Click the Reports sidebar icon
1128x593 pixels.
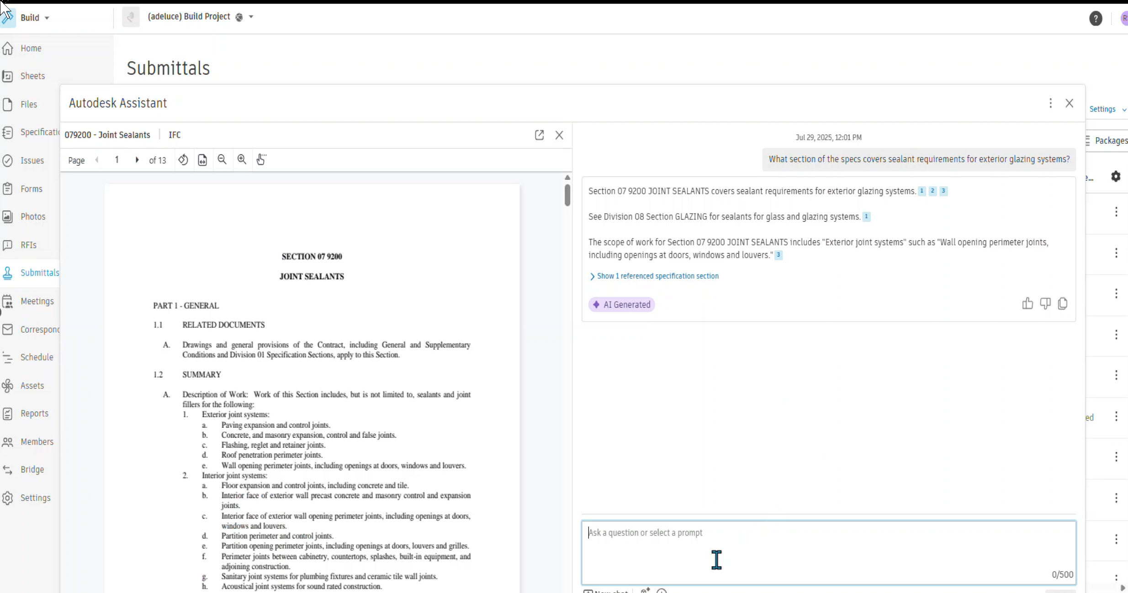tap(8, 414)
